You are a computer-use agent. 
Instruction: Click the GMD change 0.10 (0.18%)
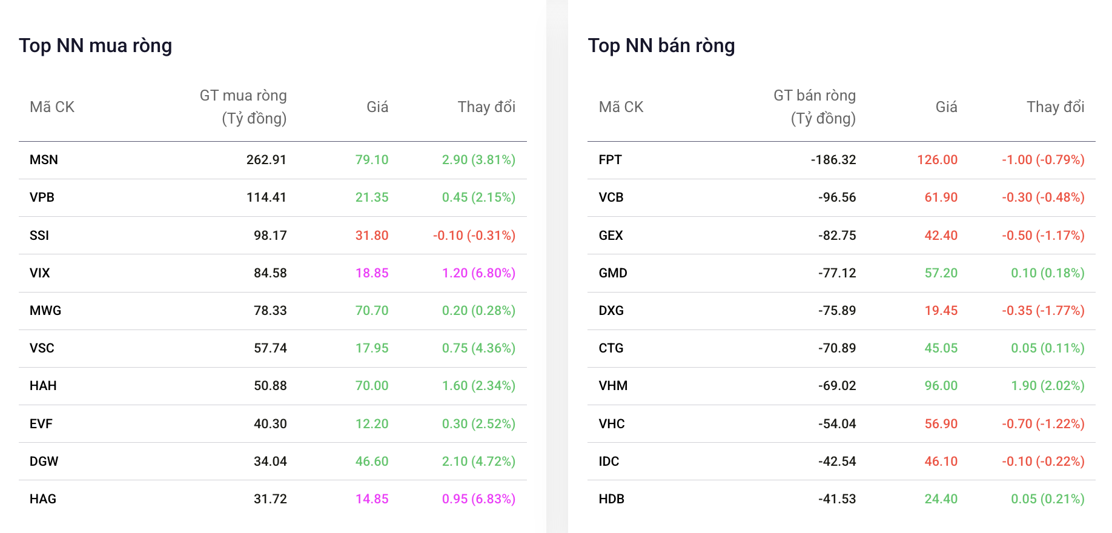(x=1048, y=273)
